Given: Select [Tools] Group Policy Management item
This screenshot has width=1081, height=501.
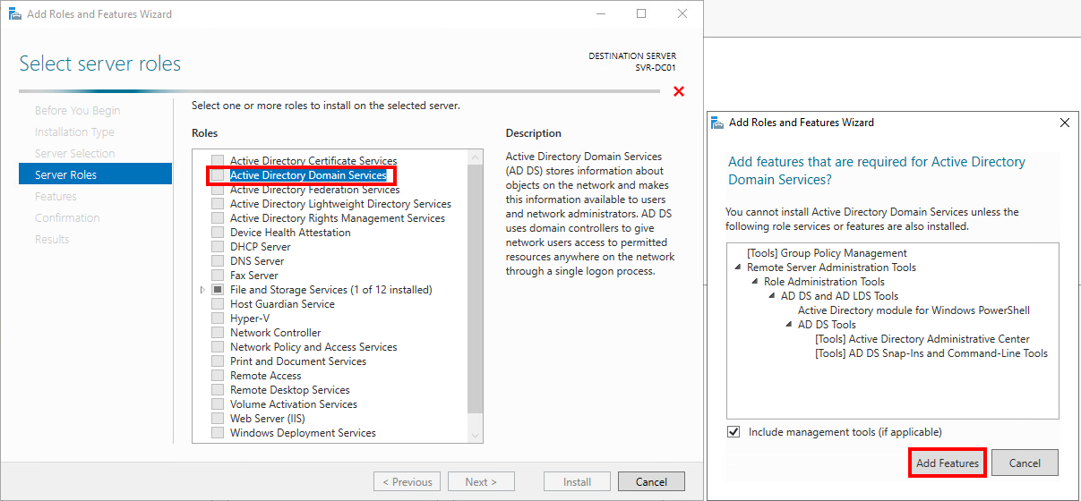Looking at the screenshot, I should (827, 253).
